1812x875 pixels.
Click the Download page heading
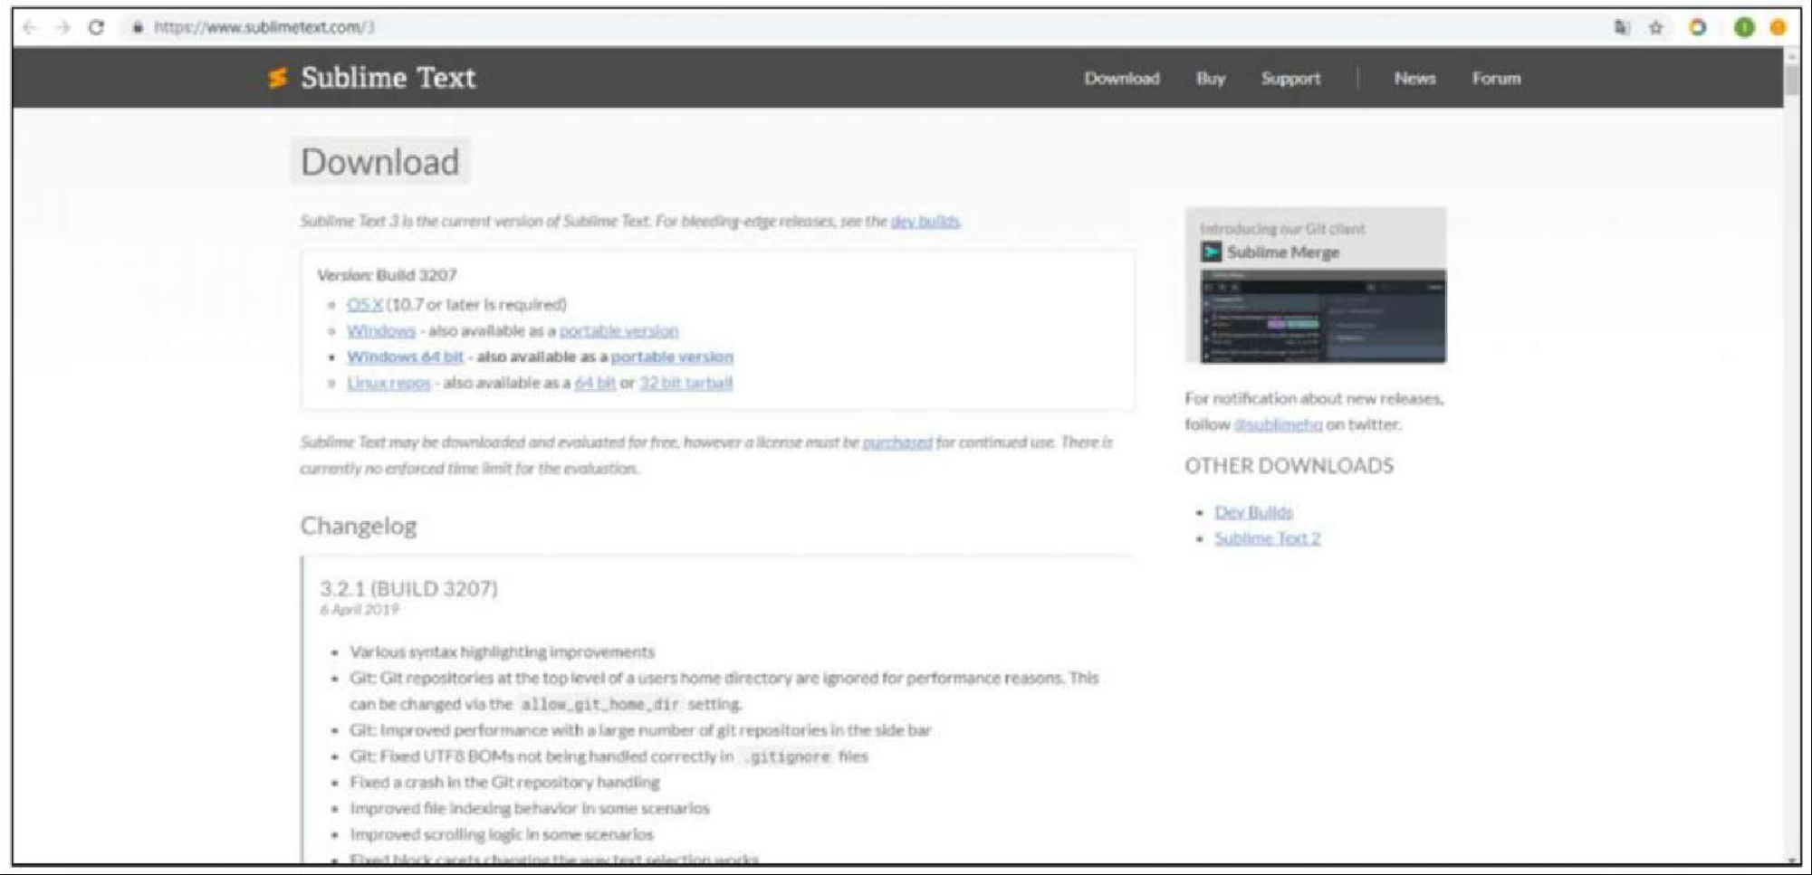pyautogui.click(x=380, y=162)
